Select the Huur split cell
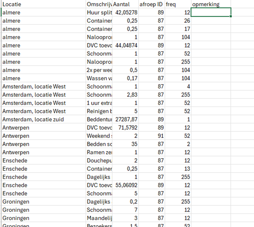This screenshot has width=254, height=227. 99,12
